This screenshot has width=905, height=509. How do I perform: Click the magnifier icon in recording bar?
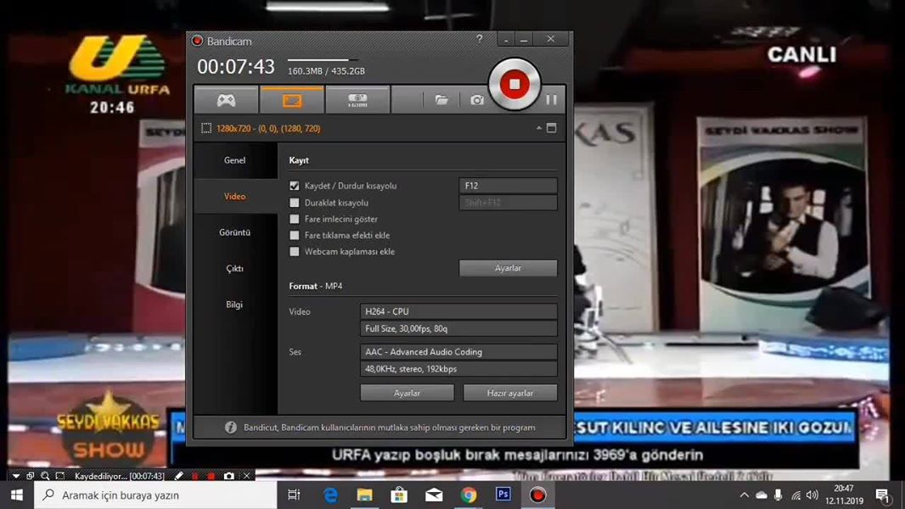tap(45, 476)
